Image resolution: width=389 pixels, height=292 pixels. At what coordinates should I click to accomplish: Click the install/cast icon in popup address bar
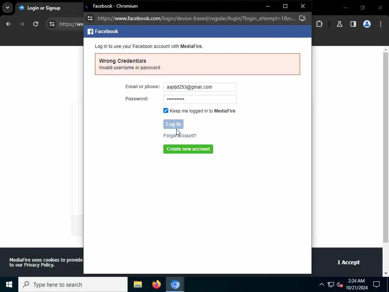pyautogui.click(x=302, y=18)
